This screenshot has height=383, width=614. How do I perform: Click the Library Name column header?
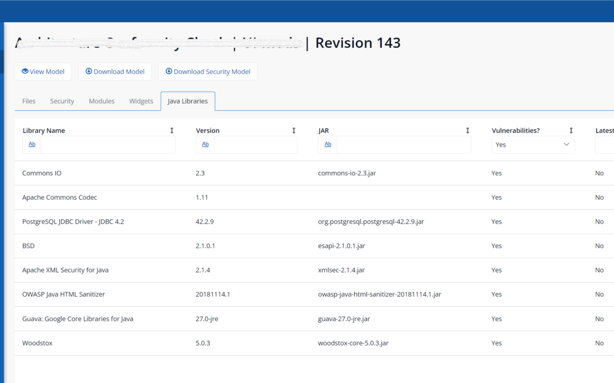44,131
